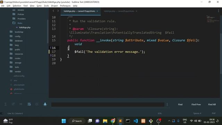Focus the find input field
Viewport: 222px width, 125px height.
(x=108, y=105)
